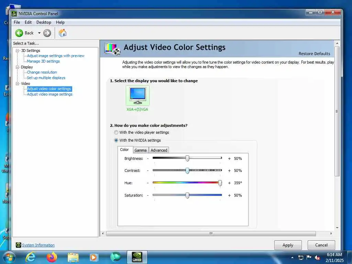Open the Desktop menu
This screenshot has width=352, height=264.
(44, 22)
